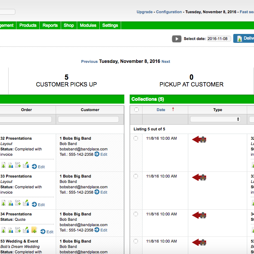
Task: Open the Type filter dropdown
Action: pos(215,119)
